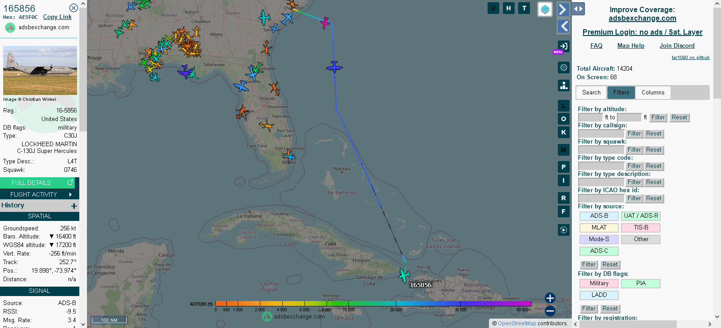721x328 pixels.
Task: Select MLAT source filter
Action: 599,228
